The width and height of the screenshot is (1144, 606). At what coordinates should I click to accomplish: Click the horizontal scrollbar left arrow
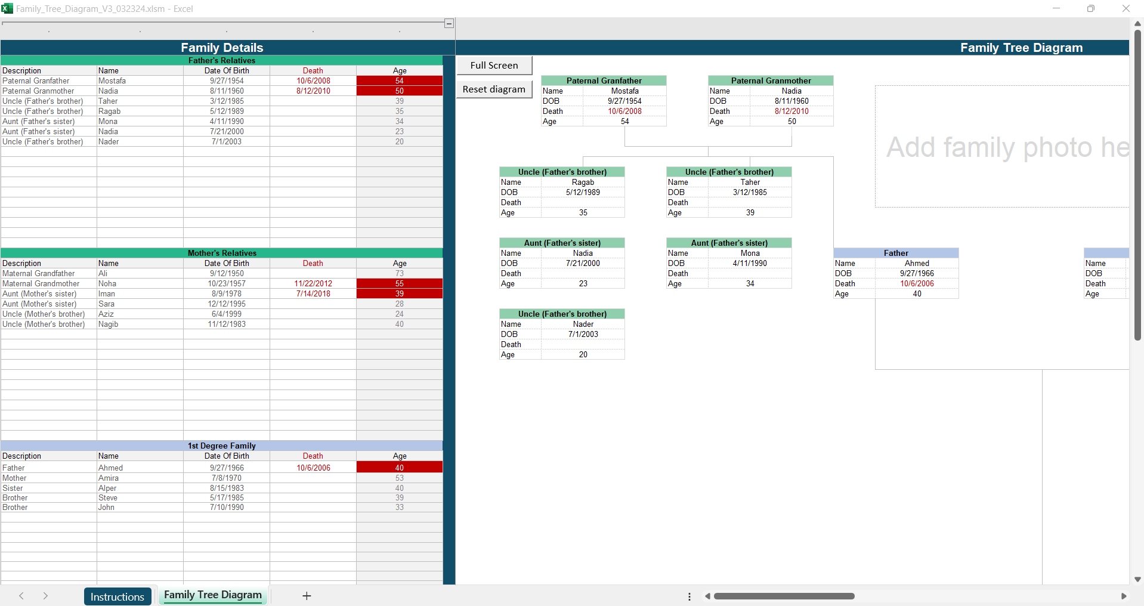pos(707,596)
